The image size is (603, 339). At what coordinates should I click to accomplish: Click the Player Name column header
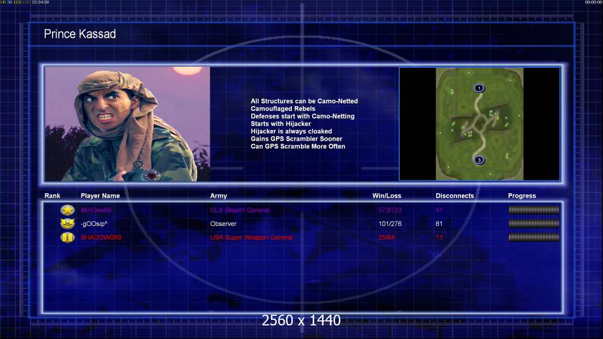click(x=100, y=196)
